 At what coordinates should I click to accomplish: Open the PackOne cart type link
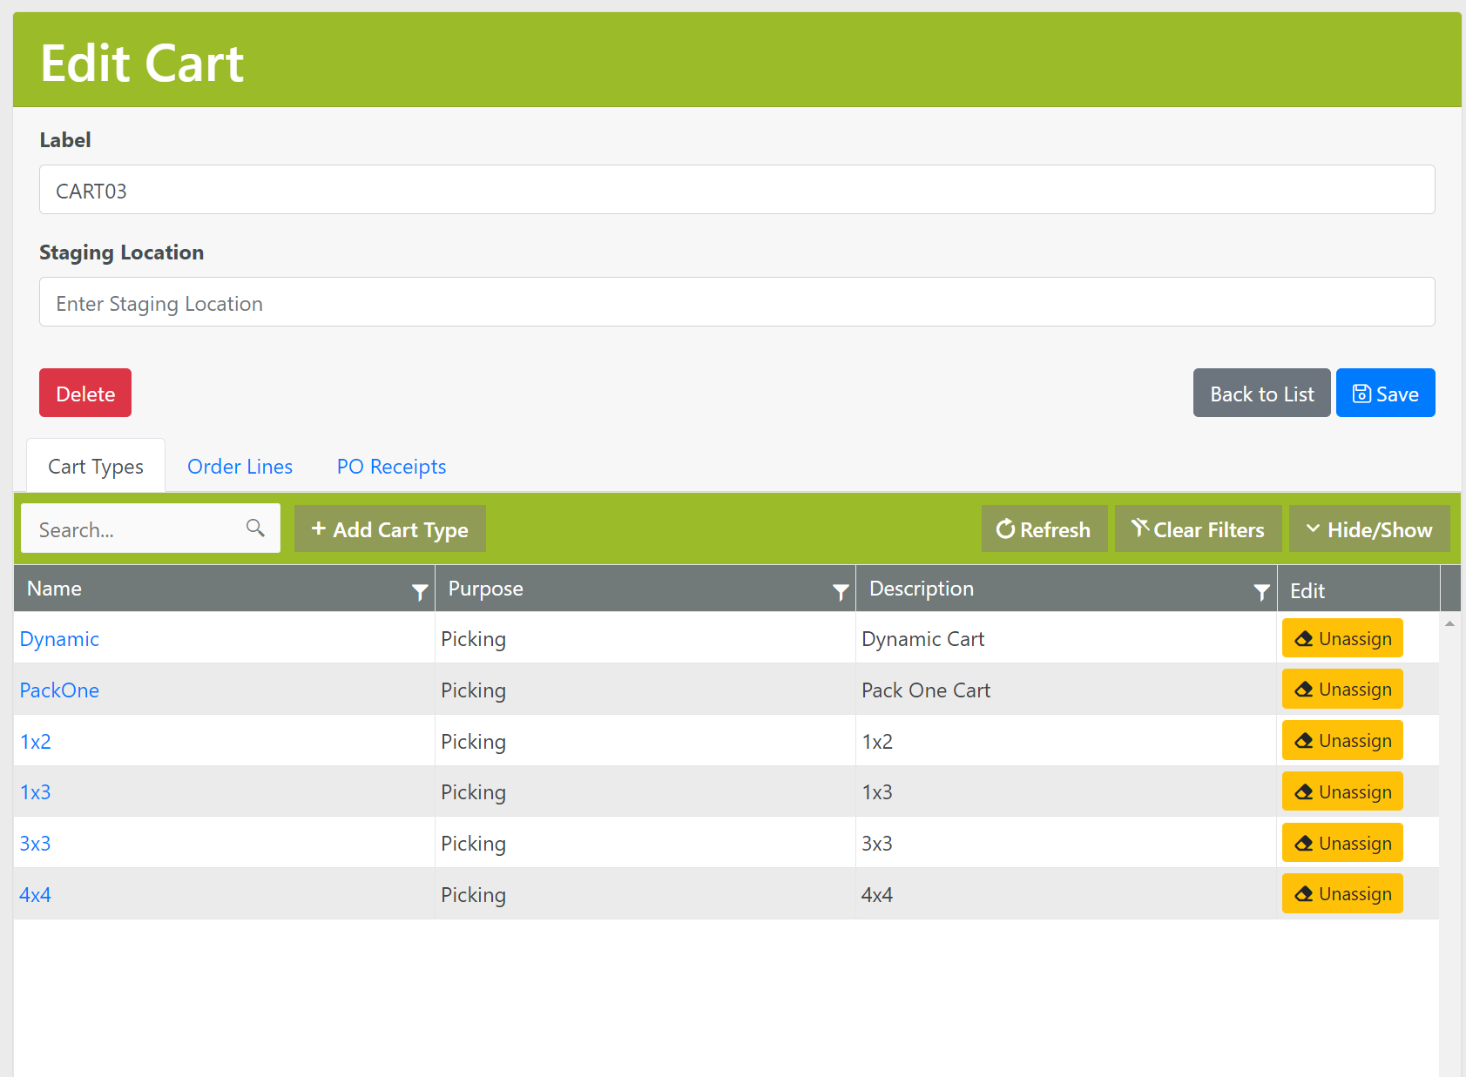coord(59,690)
